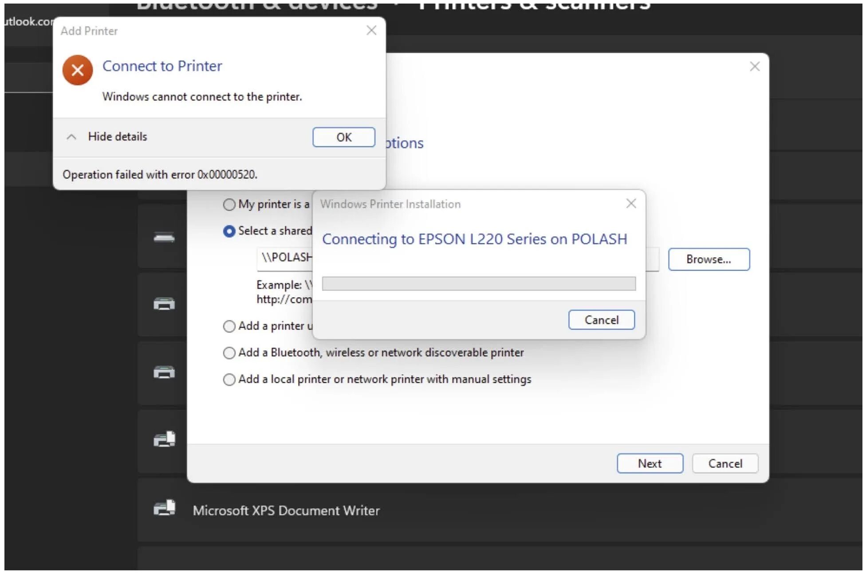Click the second printer icon in the device list
The width and height of the screenshot is (866, 573).
pos(164,304)
